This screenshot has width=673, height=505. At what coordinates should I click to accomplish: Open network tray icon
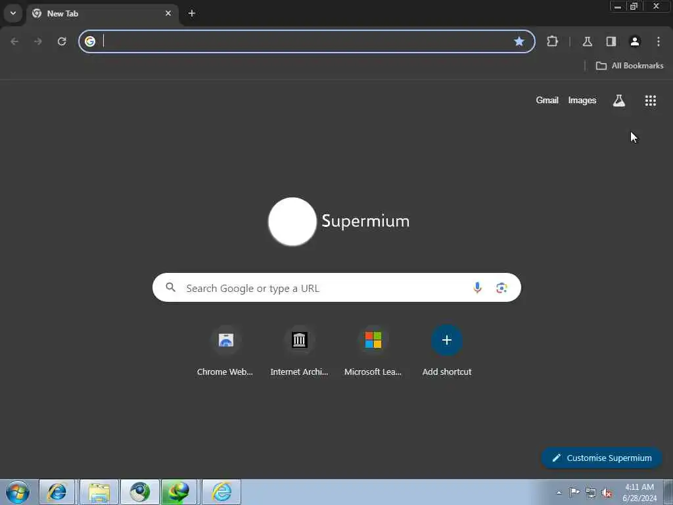(x=591, y=493)
